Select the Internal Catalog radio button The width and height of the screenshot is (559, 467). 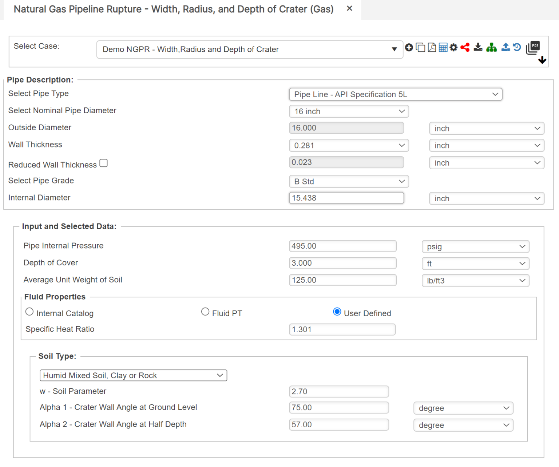[29, 312]
